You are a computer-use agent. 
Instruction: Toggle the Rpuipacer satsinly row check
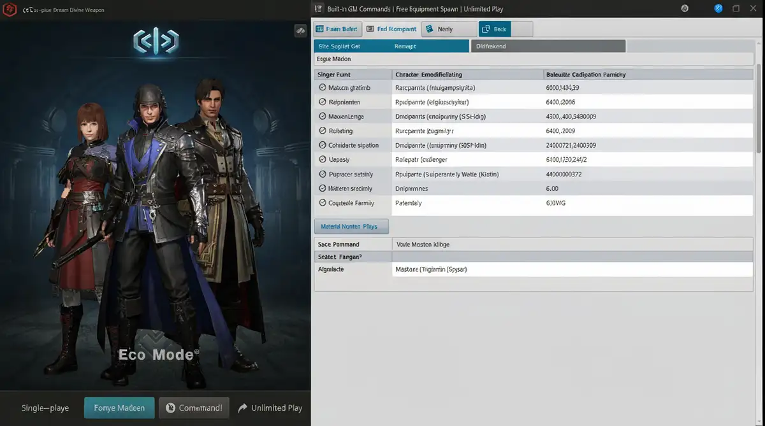coord(322,174)
